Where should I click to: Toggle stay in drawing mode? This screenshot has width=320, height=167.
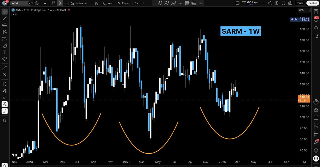tap(5, 91)
